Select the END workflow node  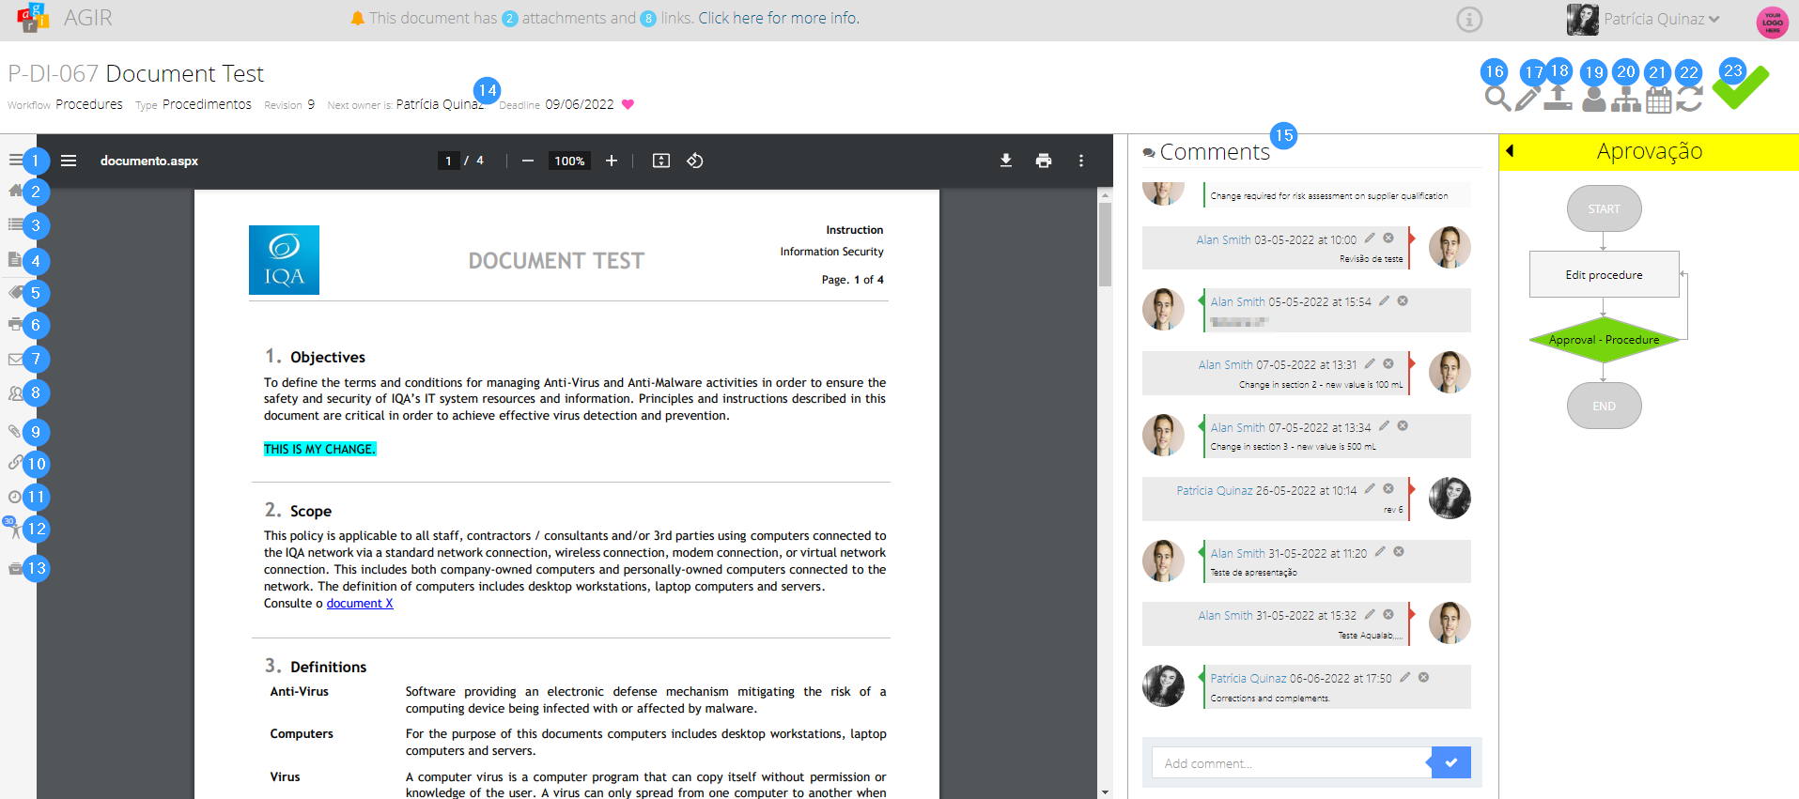pyautogui.click(x=1604, y=406)
